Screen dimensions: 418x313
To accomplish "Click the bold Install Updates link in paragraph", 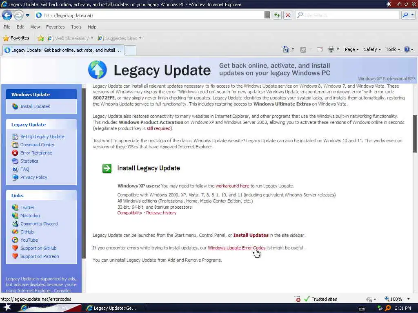I will (x=251, y=235).
